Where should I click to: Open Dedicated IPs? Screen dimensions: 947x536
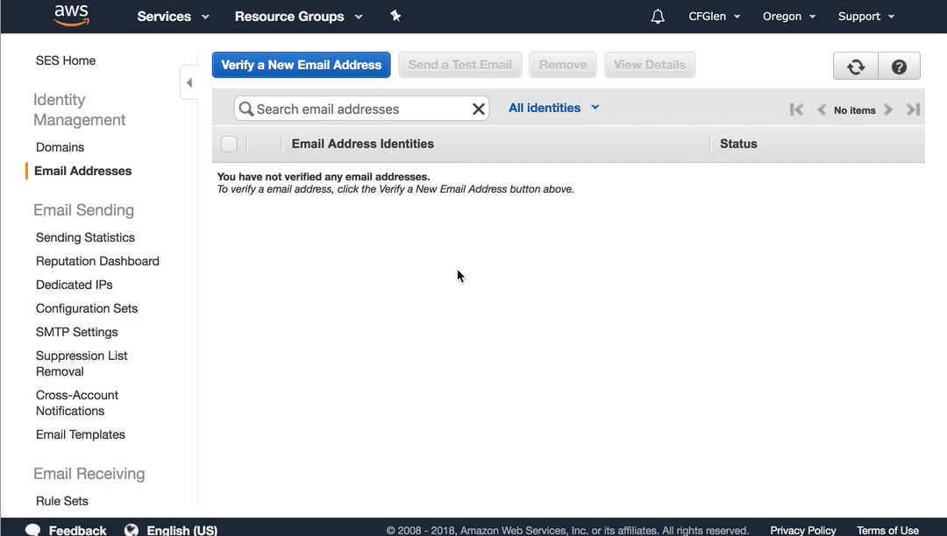pyautogui.click(x=74, y=285)
